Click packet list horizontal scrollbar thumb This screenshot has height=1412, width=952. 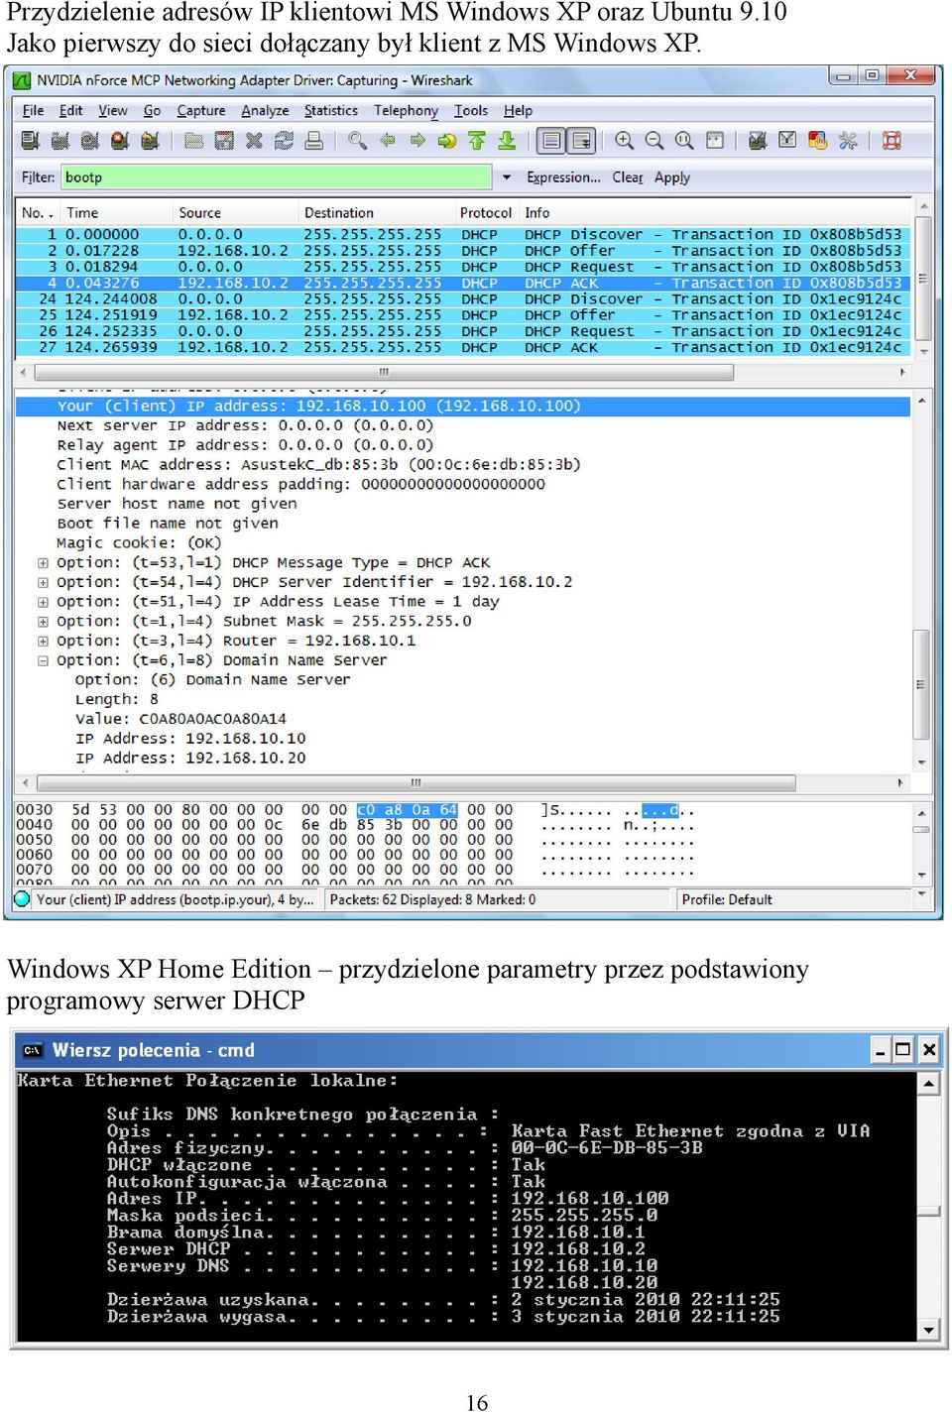point(384,373)
